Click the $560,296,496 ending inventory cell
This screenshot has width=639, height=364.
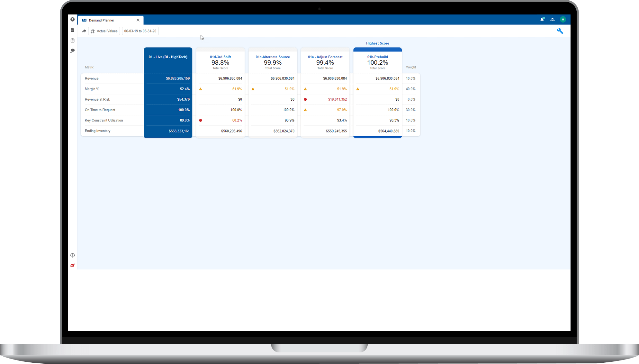231,131
